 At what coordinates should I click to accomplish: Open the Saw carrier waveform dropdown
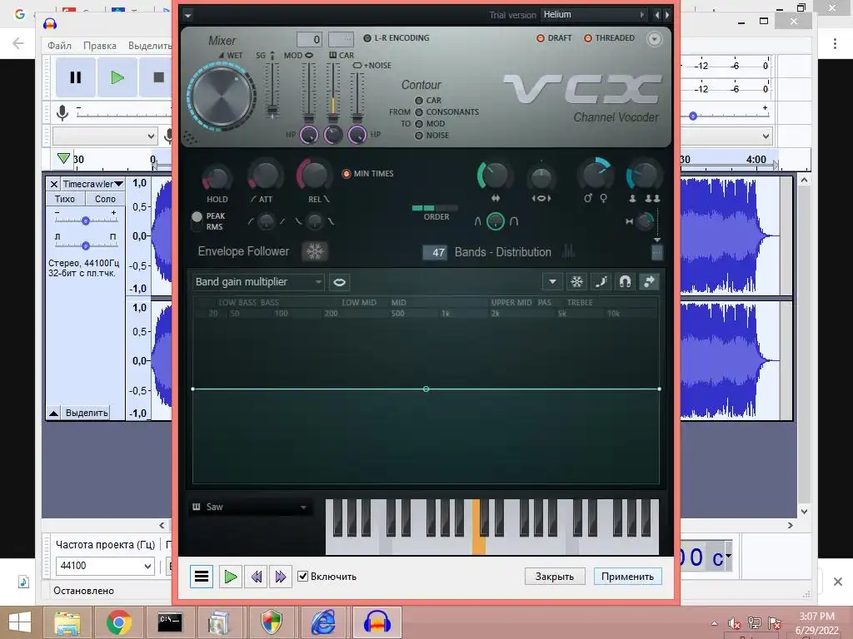[x=250, y=507]
